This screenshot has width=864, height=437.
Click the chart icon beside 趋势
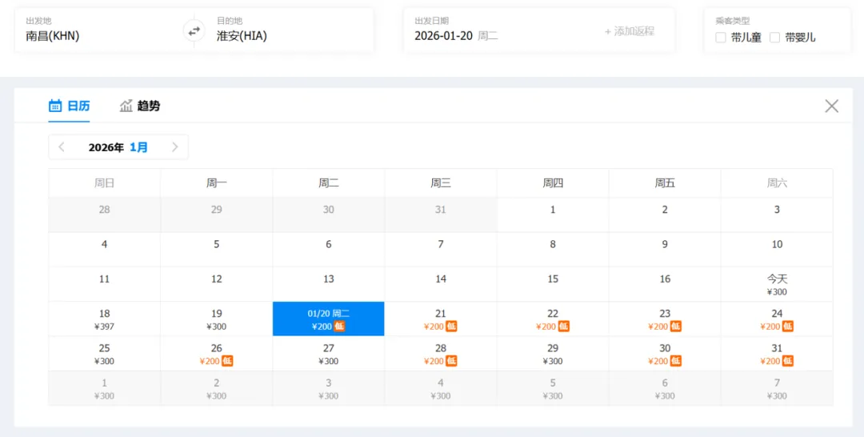(126, 106)
